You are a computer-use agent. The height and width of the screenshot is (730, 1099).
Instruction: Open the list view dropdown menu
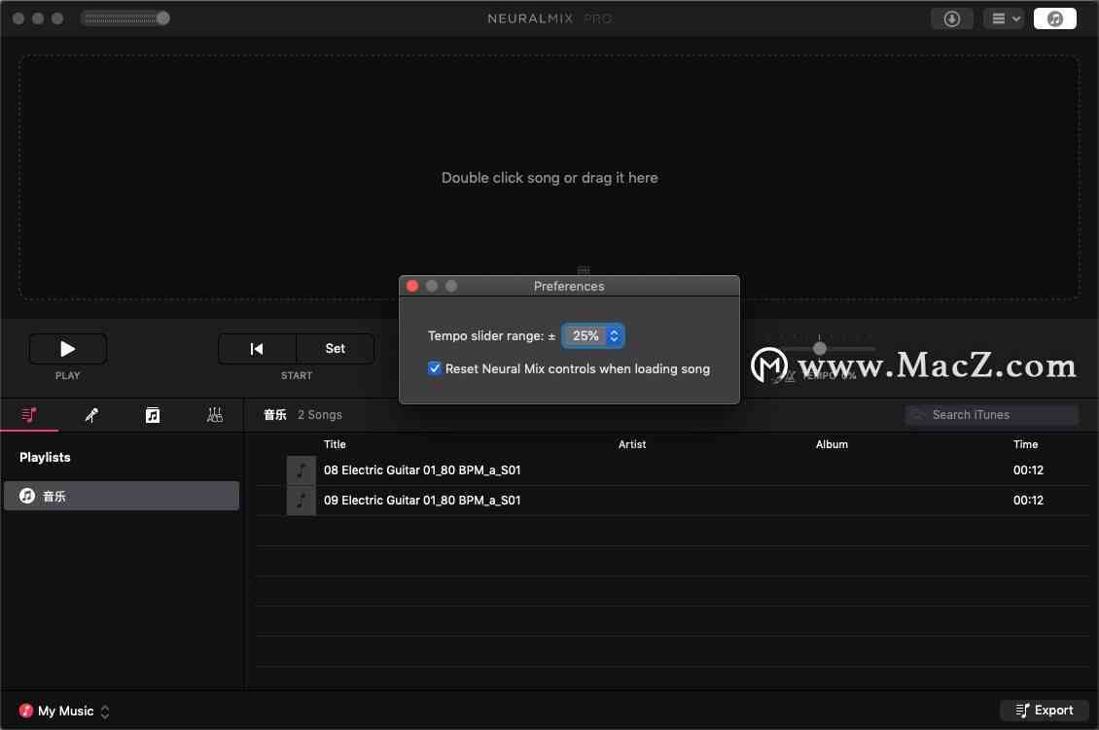click(1005, 18)
